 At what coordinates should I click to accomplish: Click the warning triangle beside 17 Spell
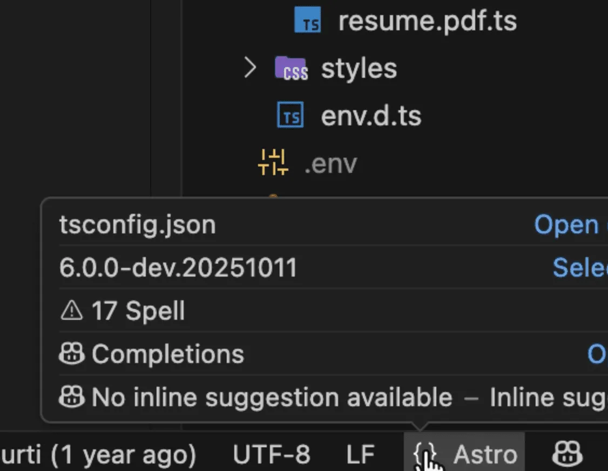(72, 311)
